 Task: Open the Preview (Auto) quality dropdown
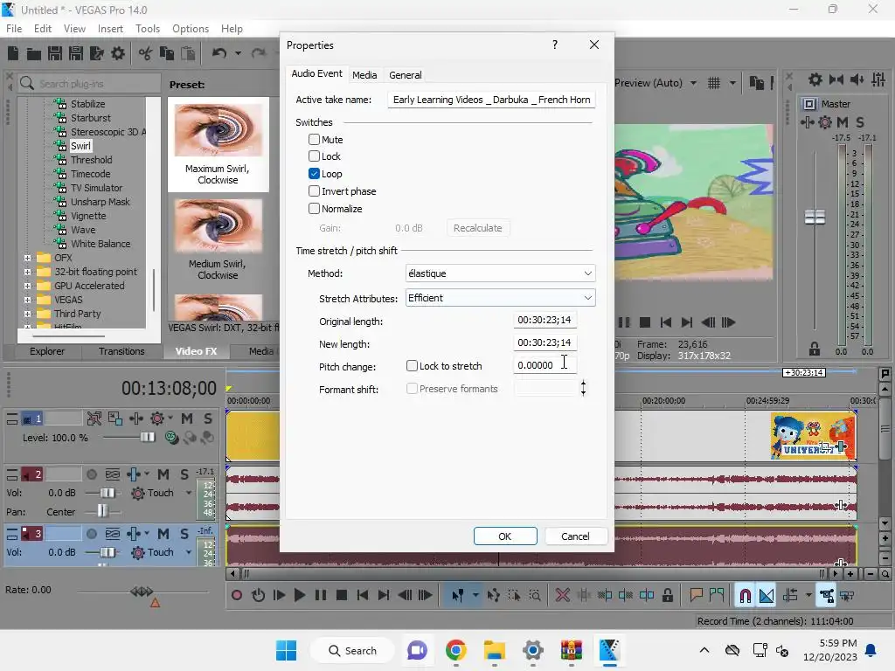pos(693,83)
